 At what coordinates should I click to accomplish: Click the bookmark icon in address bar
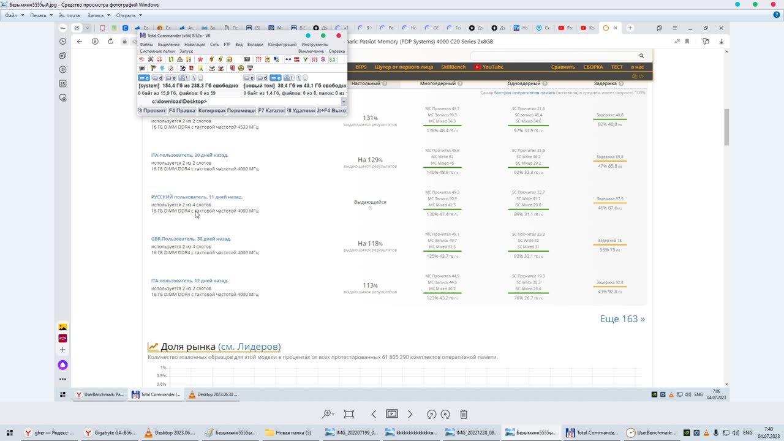click(687, 42)
